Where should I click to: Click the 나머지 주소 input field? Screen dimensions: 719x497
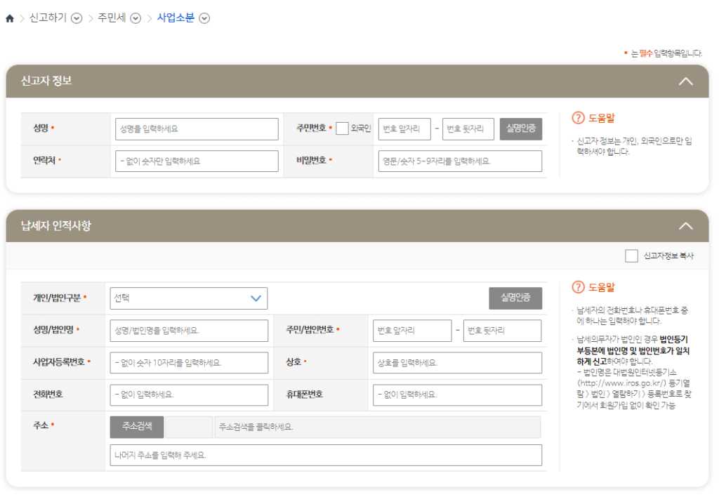(x=326, y=456)
